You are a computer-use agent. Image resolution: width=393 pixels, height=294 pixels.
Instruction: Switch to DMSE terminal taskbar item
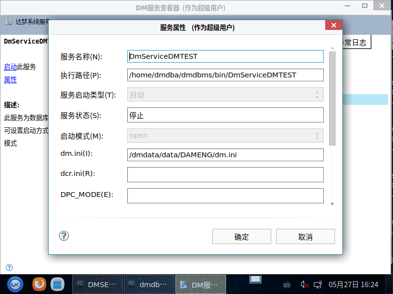tap(97, 285)
